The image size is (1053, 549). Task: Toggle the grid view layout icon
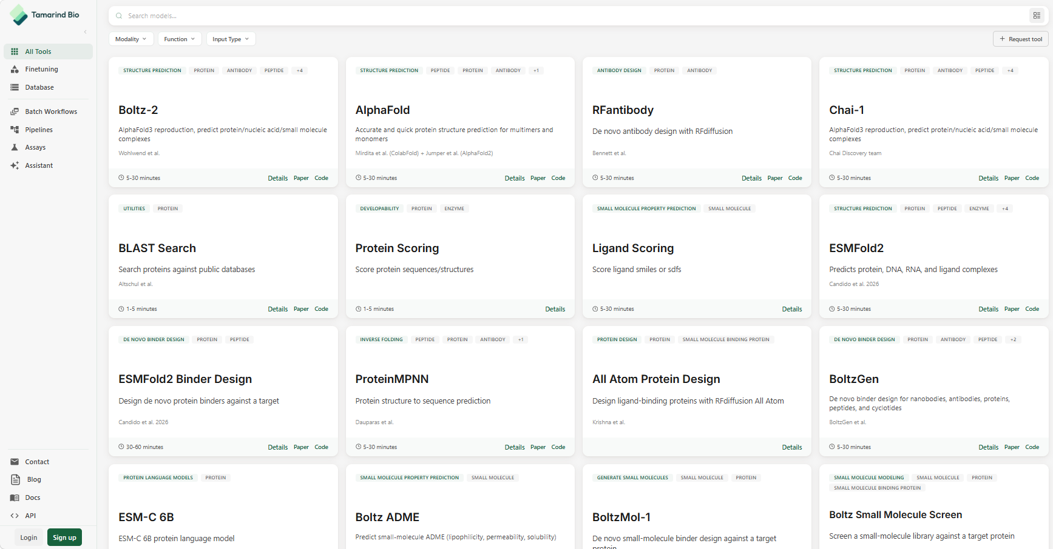coord(1037,16)
